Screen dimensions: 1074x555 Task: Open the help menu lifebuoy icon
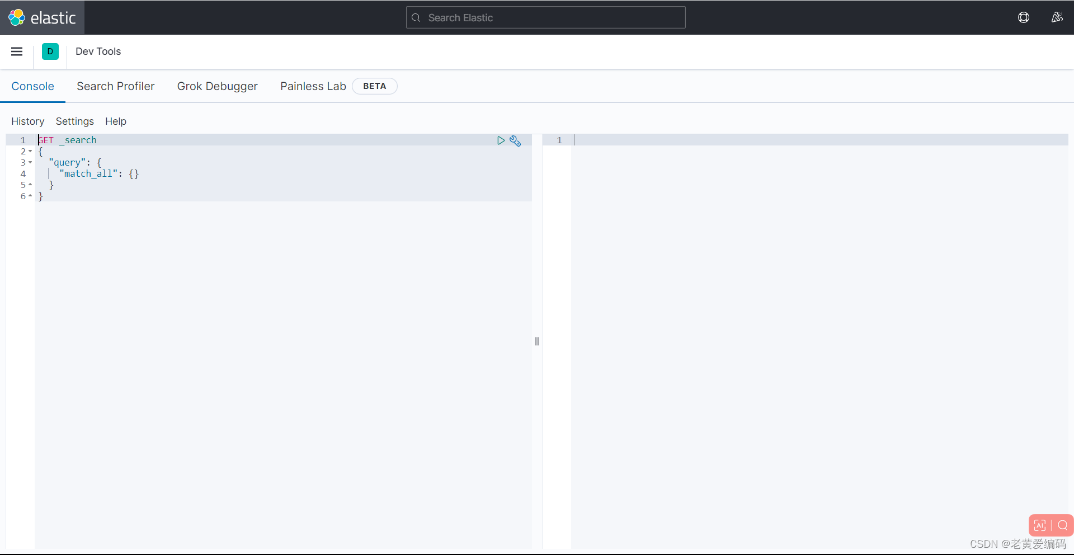coord(1024,17)
